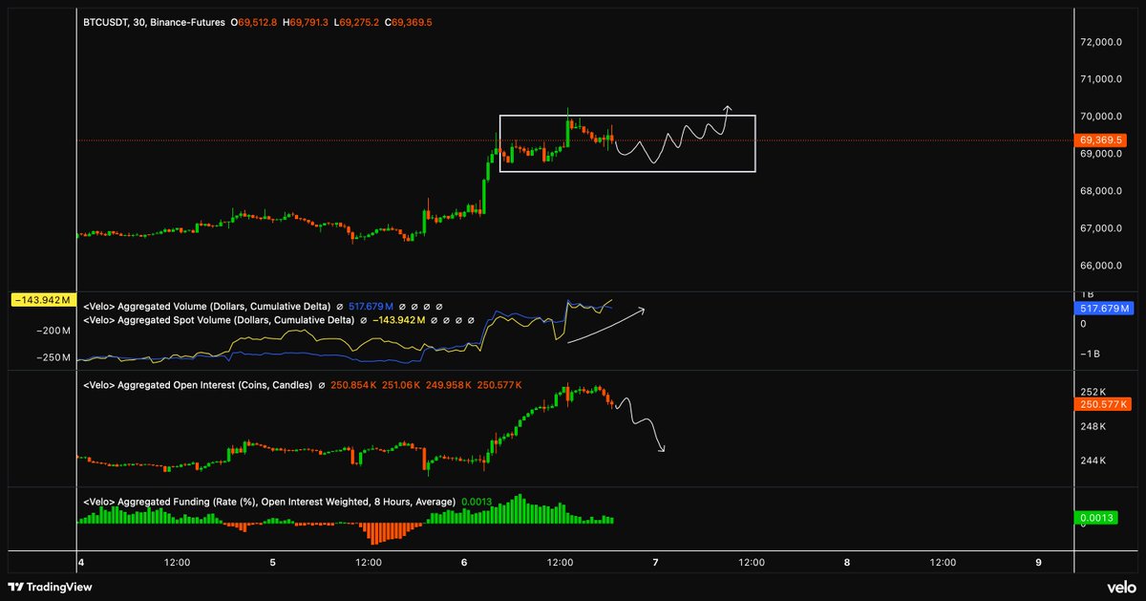Open the Velo Aggregated Funding indicator legend
Image resolution: width=1146 pixels, height=601 pixels.
click(269, 501)
